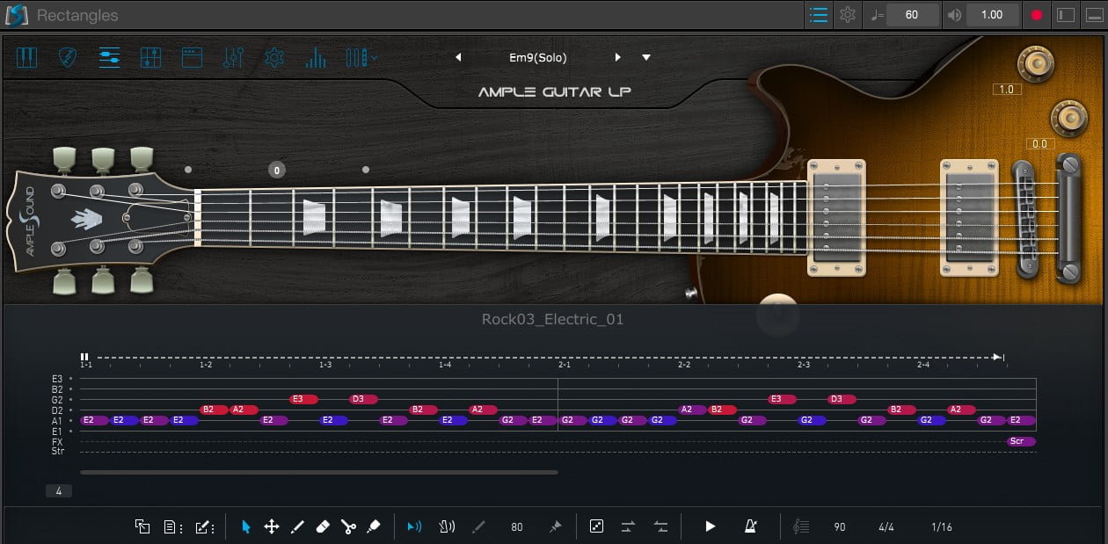The height and width of the screenshot is (544, 1108).
Task: Choose the pencil draw tool
Action: pyautogui.click(x=297, y=526)
